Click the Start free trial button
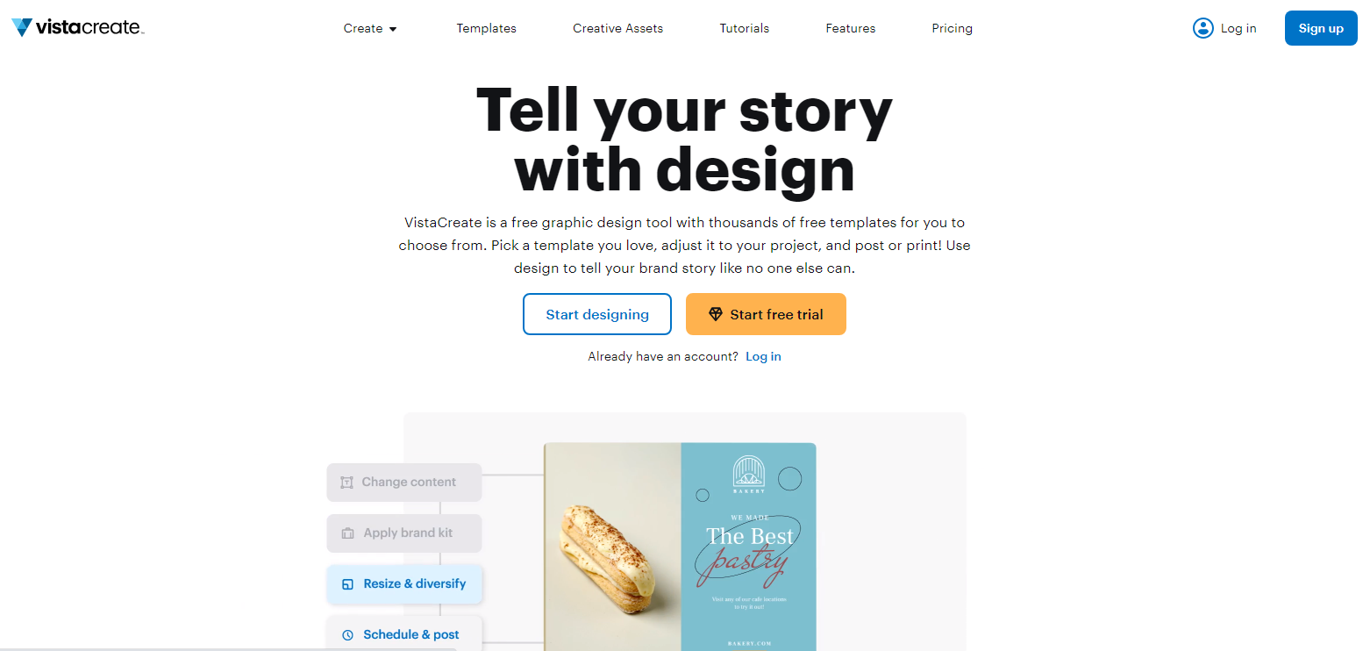The height and width of the screenshot is (651, 1363). point(766,314)
